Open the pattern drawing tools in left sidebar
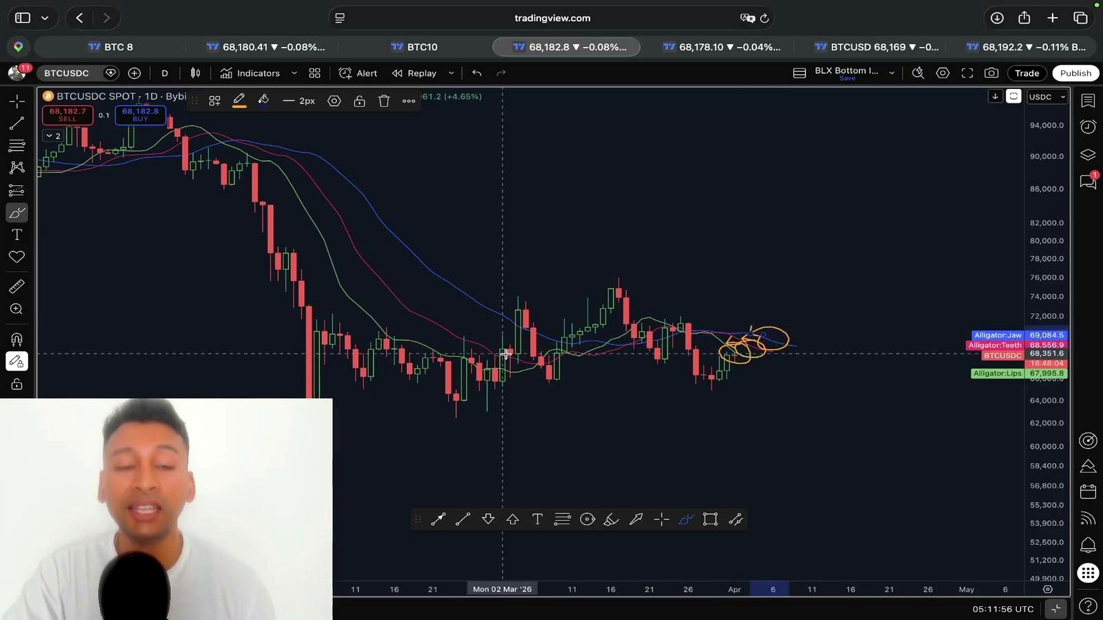1103x620 pixels. click(17, 167)
